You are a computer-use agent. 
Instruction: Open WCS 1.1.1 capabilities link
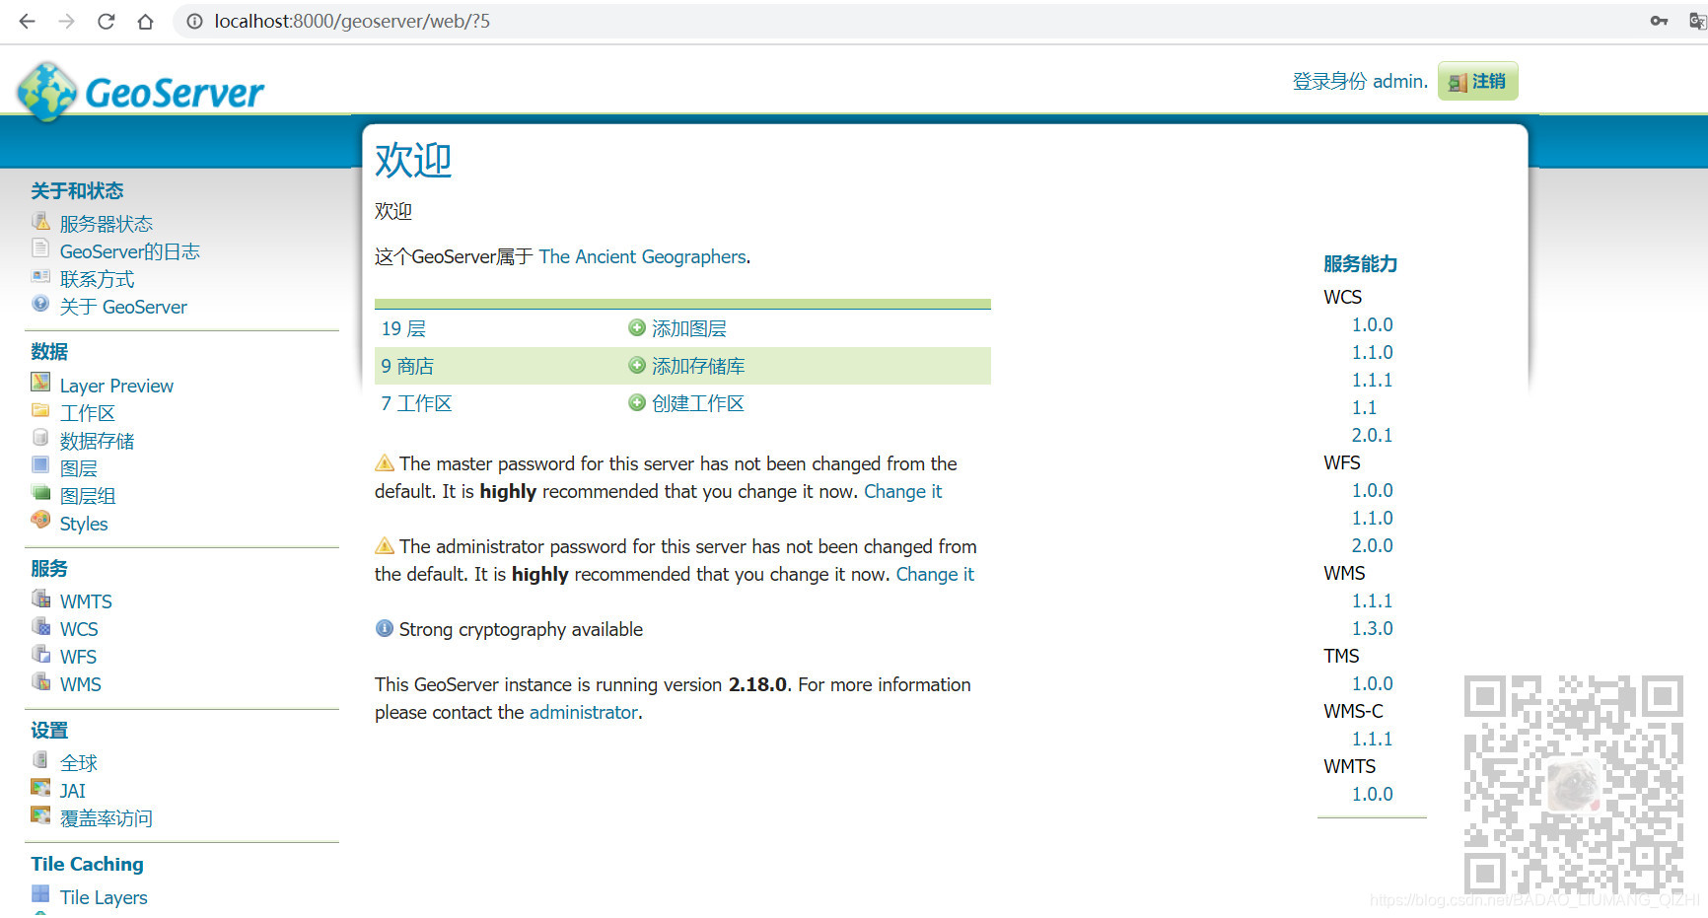[1372, 380]
